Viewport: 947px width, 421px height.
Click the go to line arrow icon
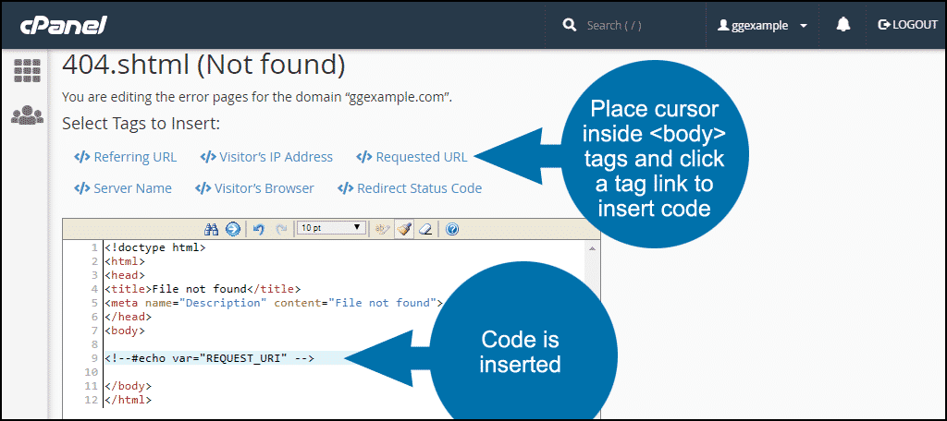232,229
